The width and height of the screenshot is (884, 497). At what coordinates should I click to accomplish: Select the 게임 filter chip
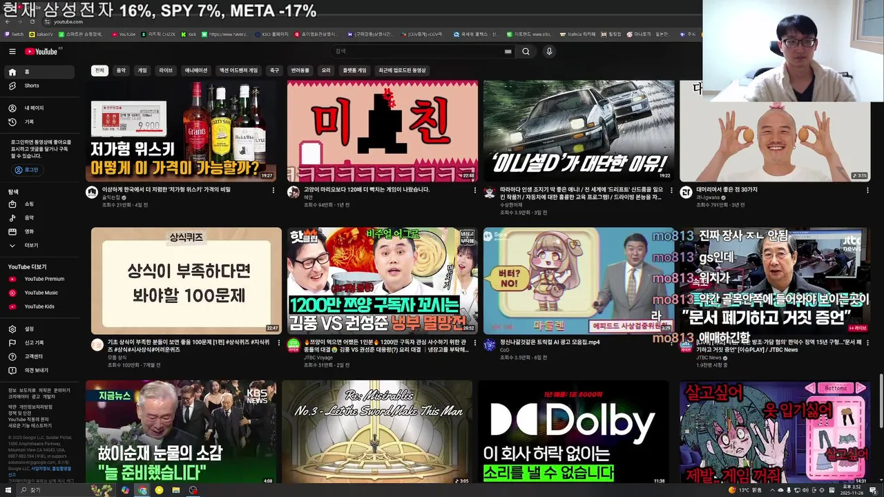(x=142, y=70)
